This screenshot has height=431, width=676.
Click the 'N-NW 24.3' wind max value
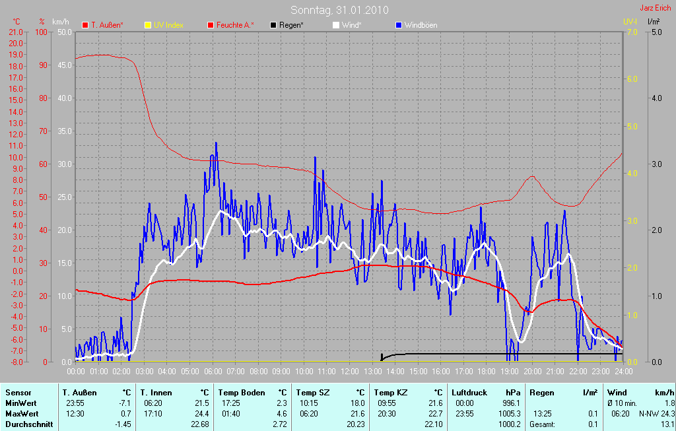[x=657, y=414]
